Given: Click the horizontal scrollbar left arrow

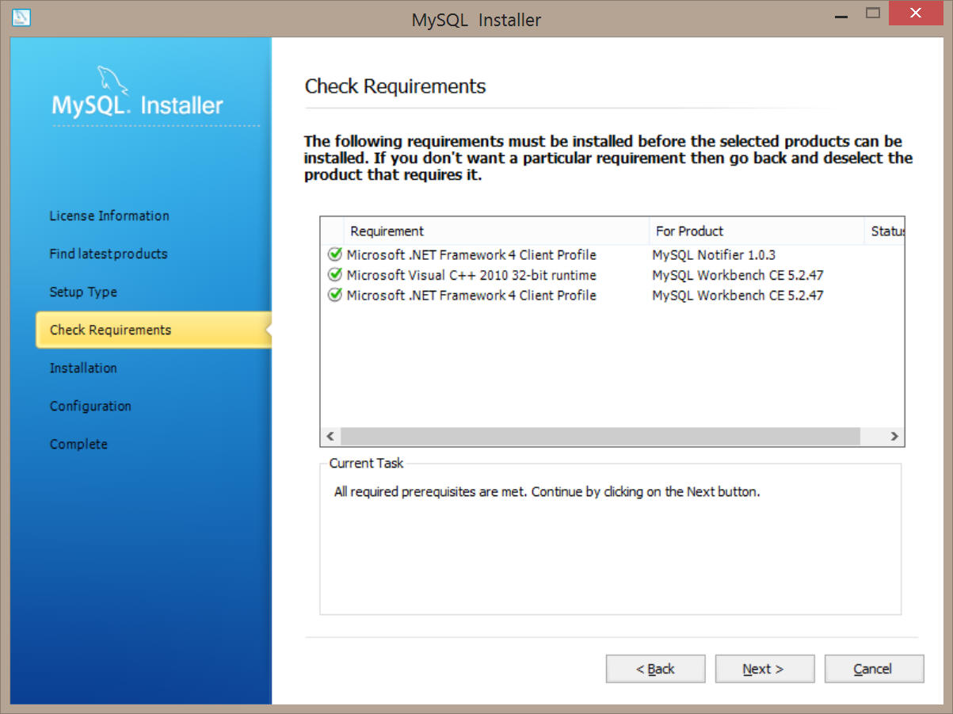Looking at the screenshot, I should (x=330, y=437).
